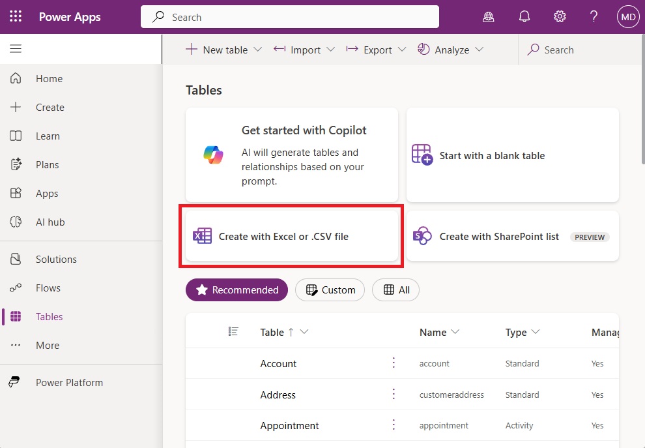Open the settings gear icon
This screenshot has height=448, width=645.
coord(560,17)
